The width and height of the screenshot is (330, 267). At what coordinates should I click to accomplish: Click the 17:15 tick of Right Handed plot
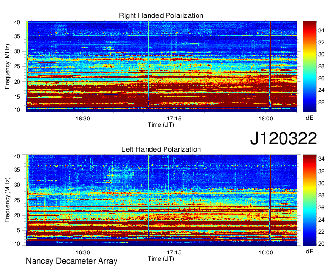(x=174, y=119)
